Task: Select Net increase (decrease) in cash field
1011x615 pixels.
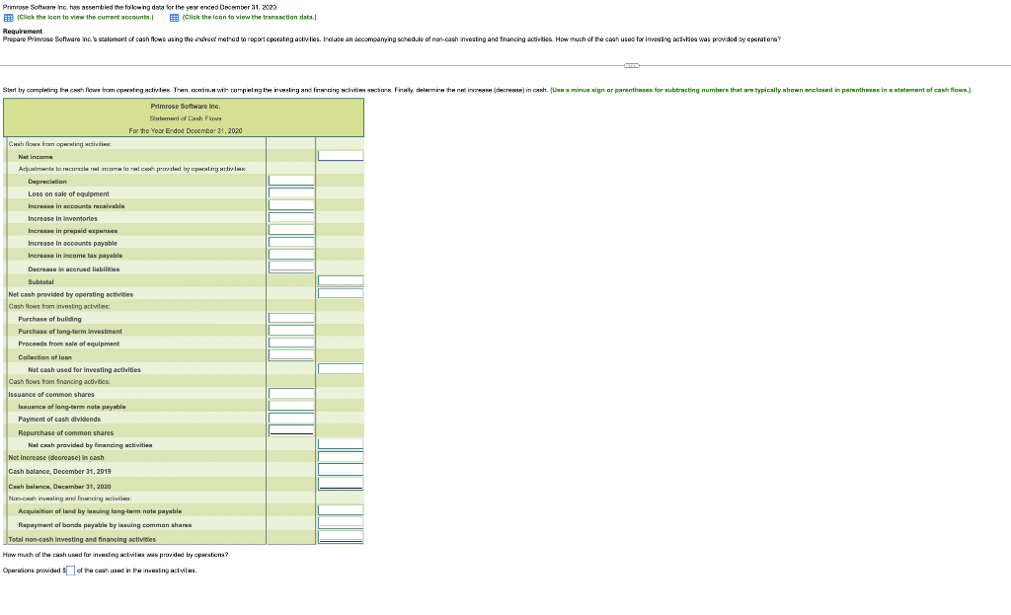Action: 341,456
